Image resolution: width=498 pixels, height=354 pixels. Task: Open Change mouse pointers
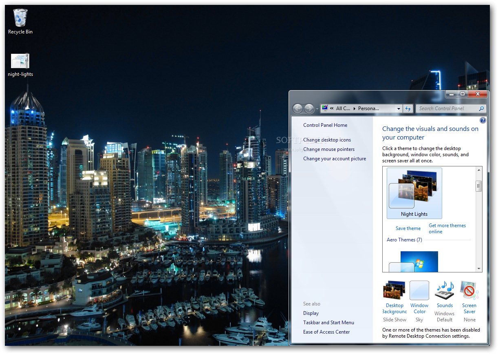329,149
